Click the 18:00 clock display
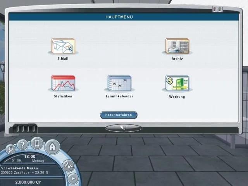Screen dimensions: 248x186 pos(30,157)
